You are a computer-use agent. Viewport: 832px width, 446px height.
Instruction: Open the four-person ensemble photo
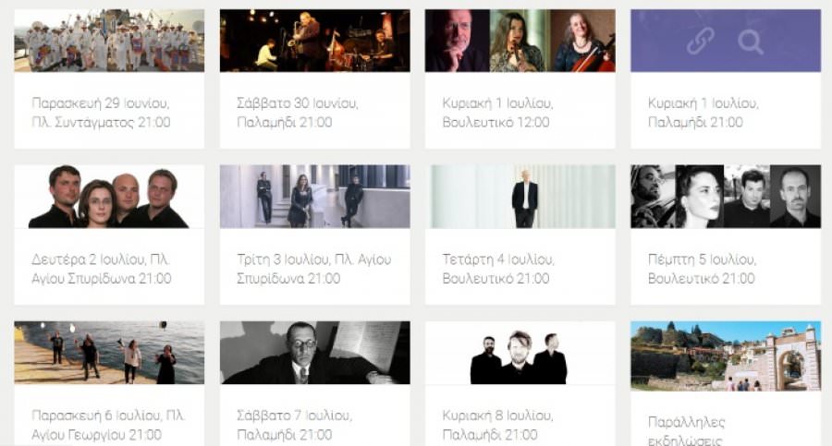109,197
